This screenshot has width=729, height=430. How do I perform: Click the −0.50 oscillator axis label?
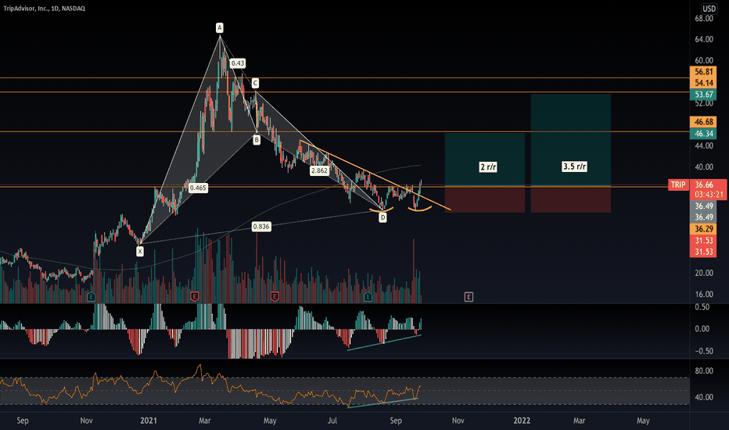702,351
